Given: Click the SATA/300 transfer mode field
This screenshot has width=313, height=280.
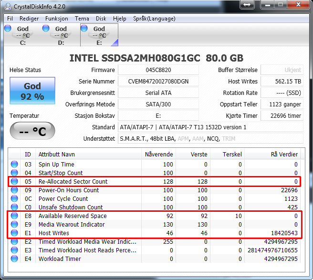Looking at the screenshot, I should coord(158,104).
